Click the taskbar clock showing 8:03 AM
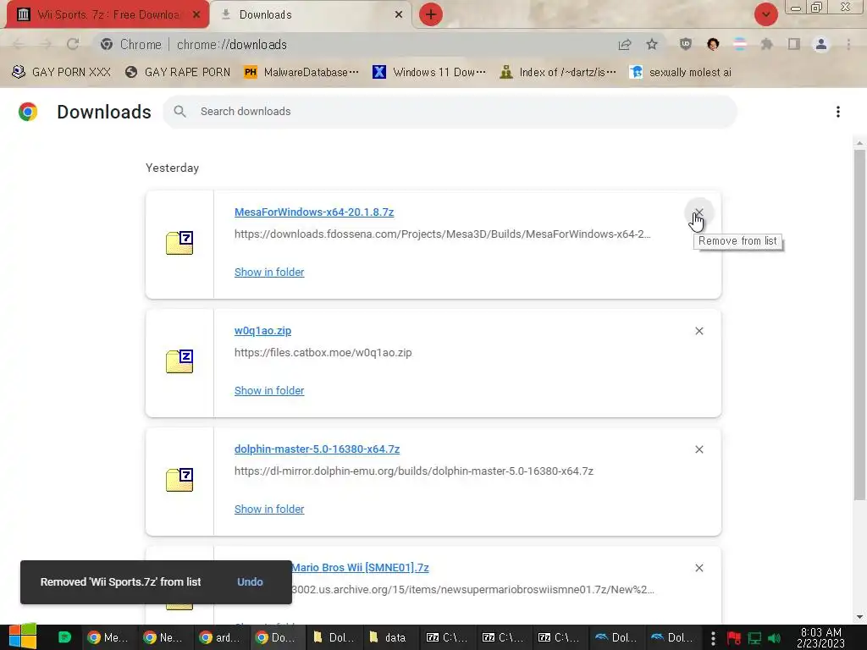This screenshot has width=867, height=650. click(x=820, y=637)
